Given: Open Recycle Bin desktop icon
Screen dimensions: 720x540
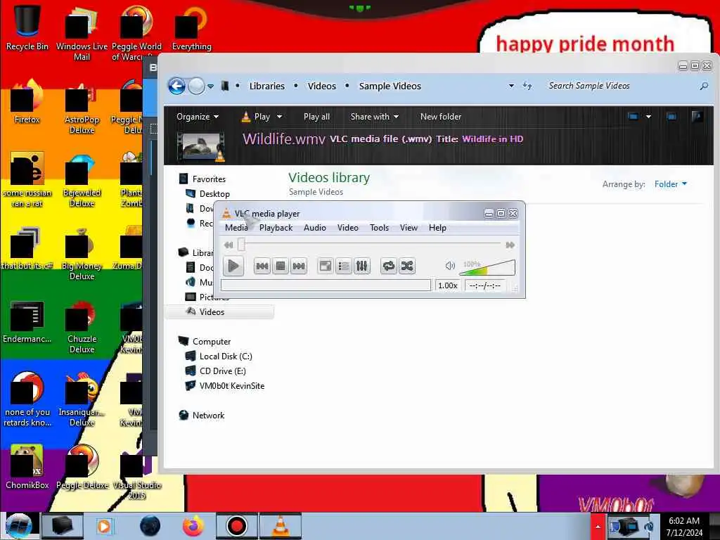Looking at the screenshot, I should coord(27,28).
